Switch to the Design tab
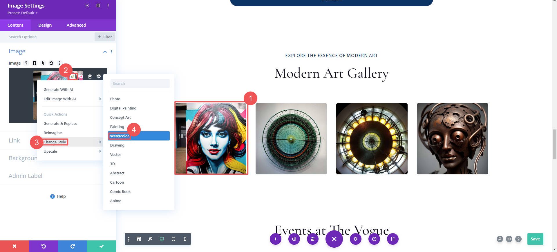557x252 pixels. point(45,25)
